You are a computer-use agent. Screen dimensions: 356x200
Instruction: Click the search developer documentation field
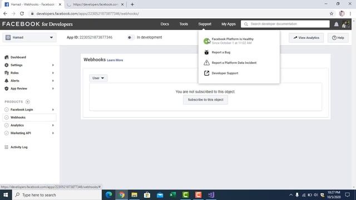(x=285, y=24)
